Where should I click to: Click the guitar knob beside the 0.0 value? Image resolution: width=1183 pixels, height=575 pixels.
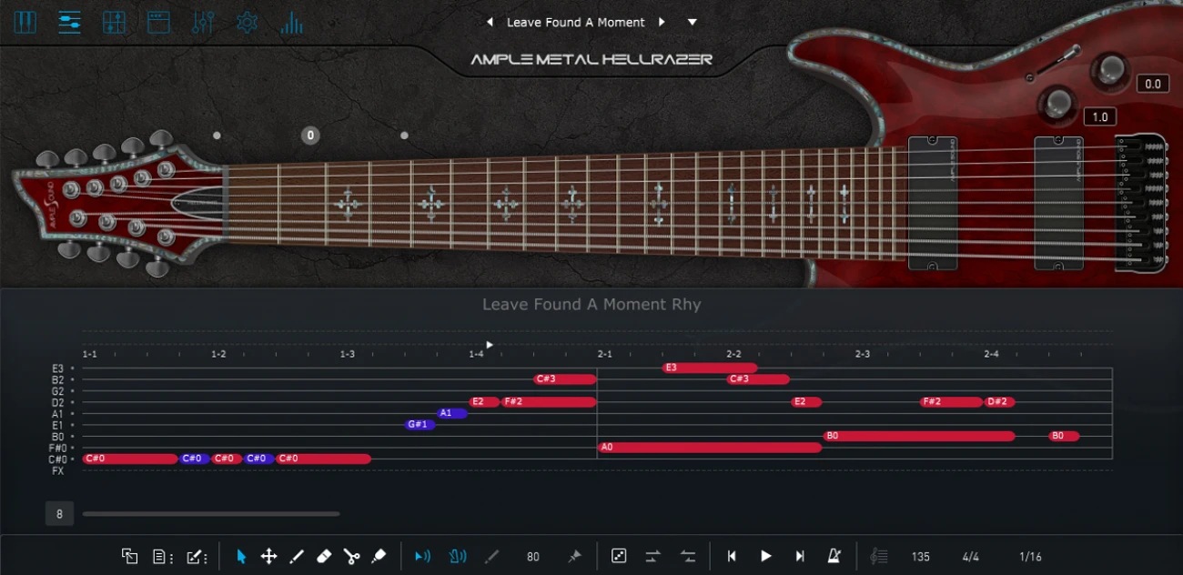point(1110,71)
